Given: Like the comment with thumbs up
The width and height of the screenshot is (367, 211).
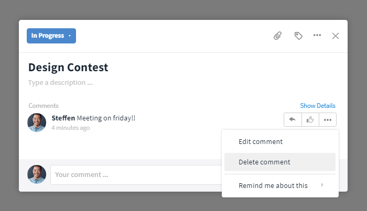Looking at the screenshot, I should tap(310, 120).
